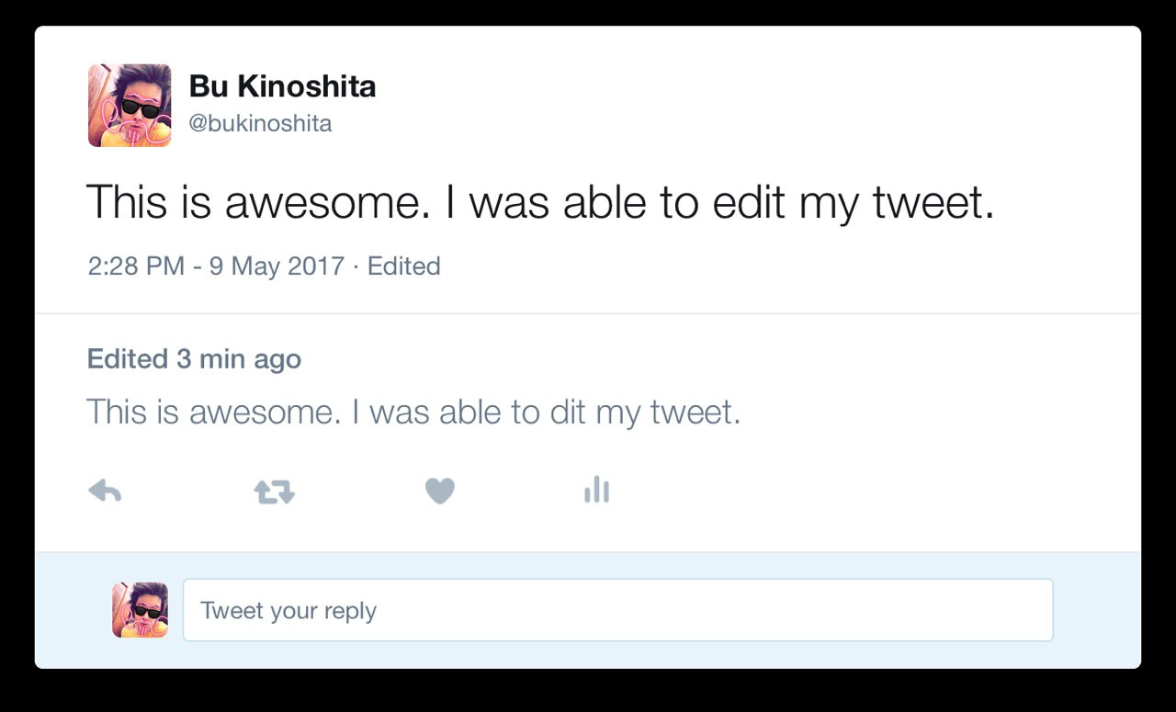The image size is (1176, 712).
Task: Visit the @bukinoshita handle link
Action: pyautogui.click(x=260, y=124)
